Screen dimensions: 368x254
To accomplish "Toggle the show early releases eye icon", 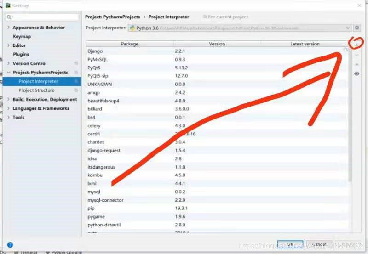I will (x=357, y=74).
